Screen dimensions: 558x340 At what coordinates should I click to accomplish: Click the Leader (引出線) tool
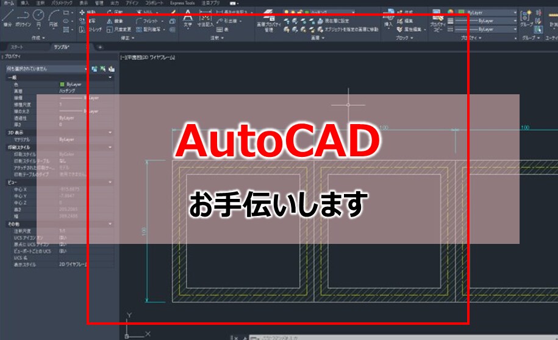point(228,21)
